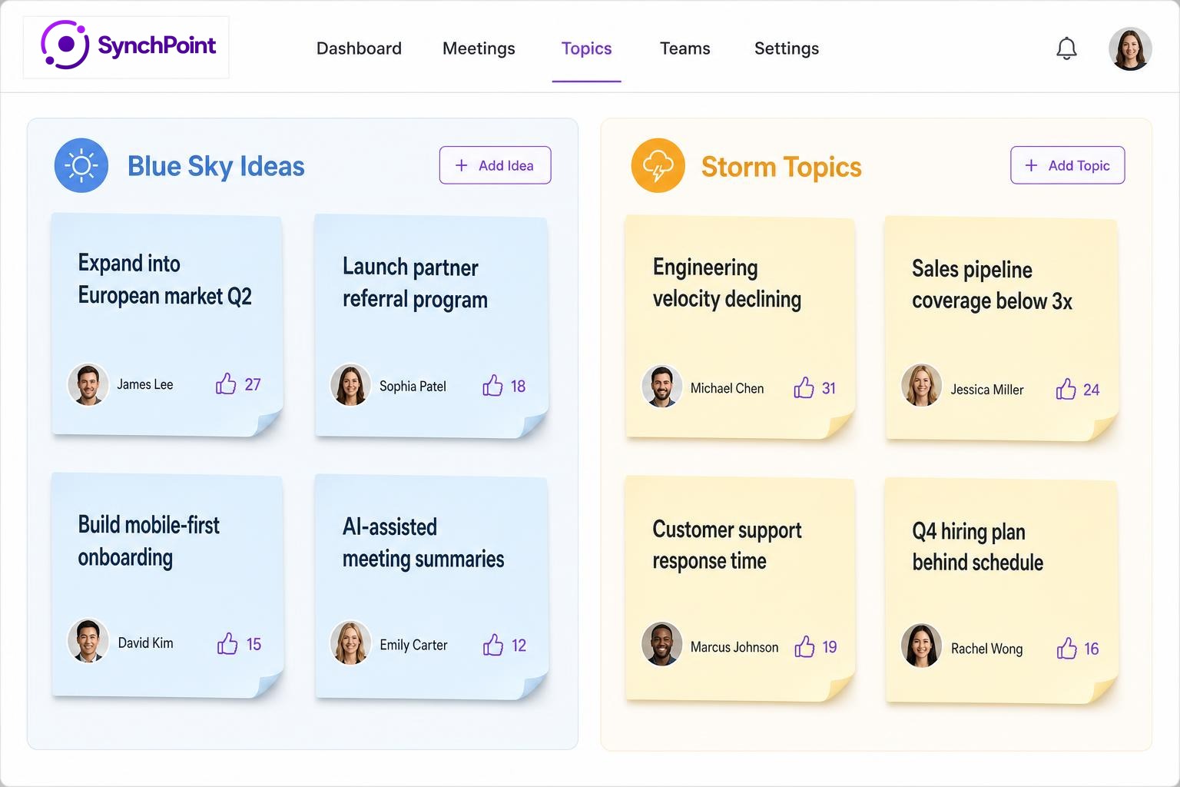The width and height of the screenshot is (1180, 787).
Task: Click the like count 31
Action: click(829, 388)
